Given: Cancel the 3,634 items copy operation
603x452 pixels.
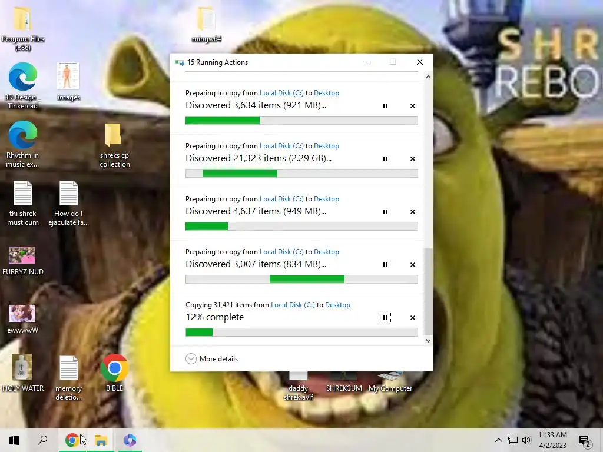Looking at the screenshot, I should (x=413, y=106).
